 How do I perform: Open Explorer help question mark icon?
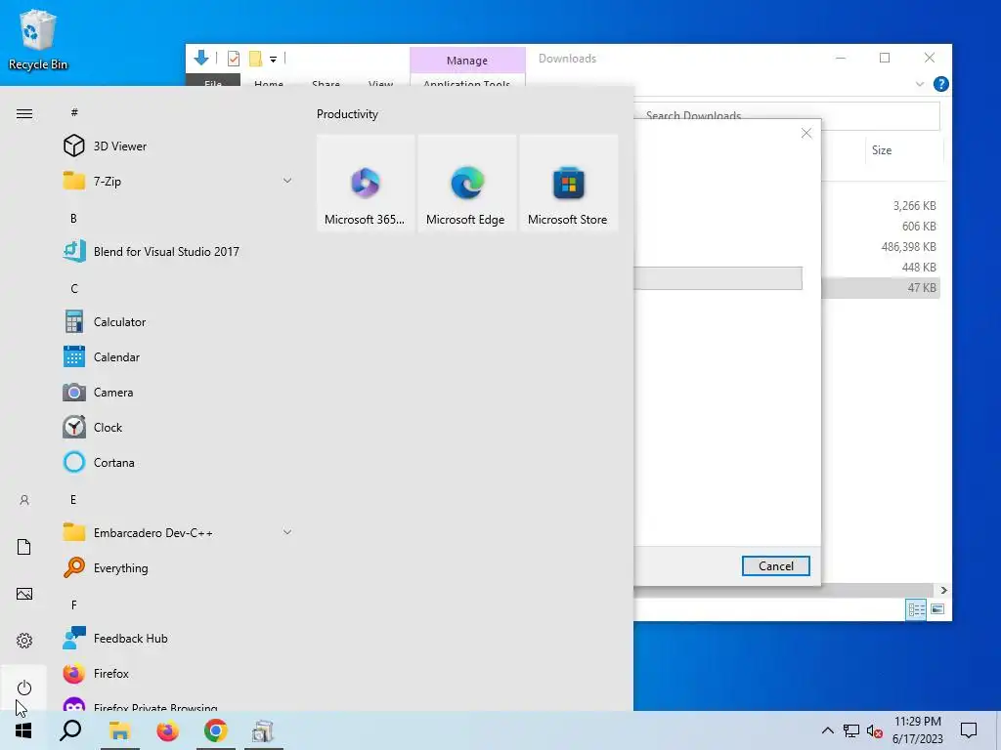(x=941, y=84)
